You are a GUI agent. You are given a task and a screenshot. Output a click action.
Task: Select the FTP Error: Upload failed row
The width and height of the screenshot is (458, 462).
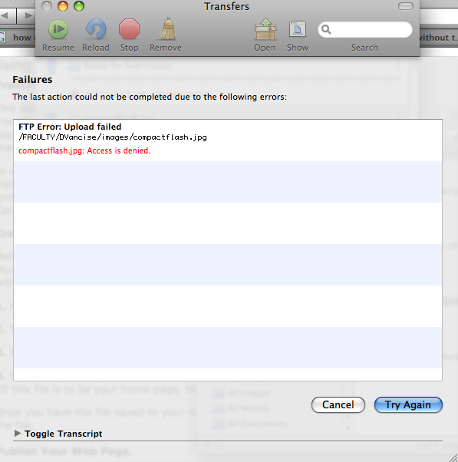228,140
